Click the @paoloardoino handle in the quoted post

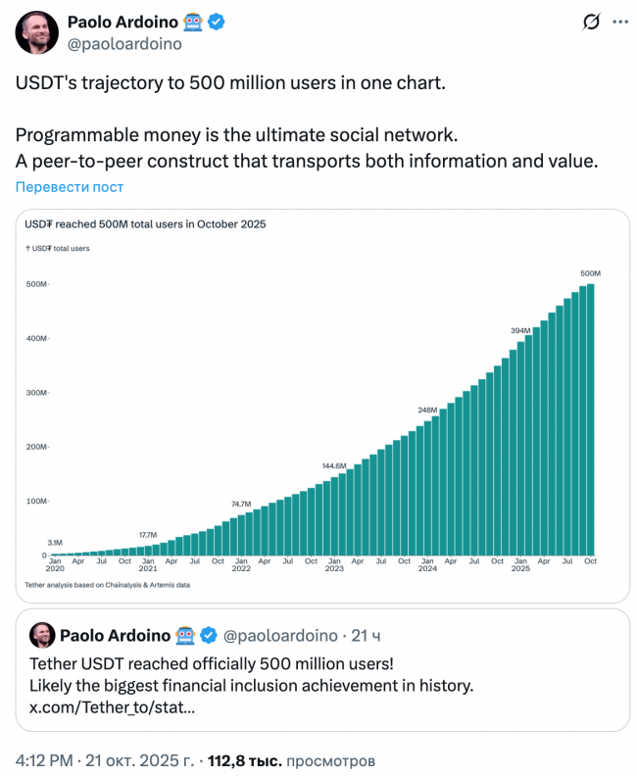[282, 636]
